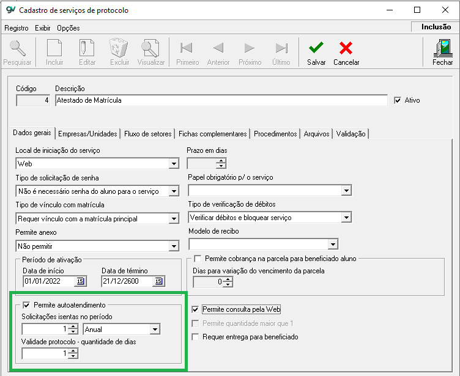The height and width of the screenshot is (376, 460).
Task: Open calendar for Data de término
Action: click(158, 281)
